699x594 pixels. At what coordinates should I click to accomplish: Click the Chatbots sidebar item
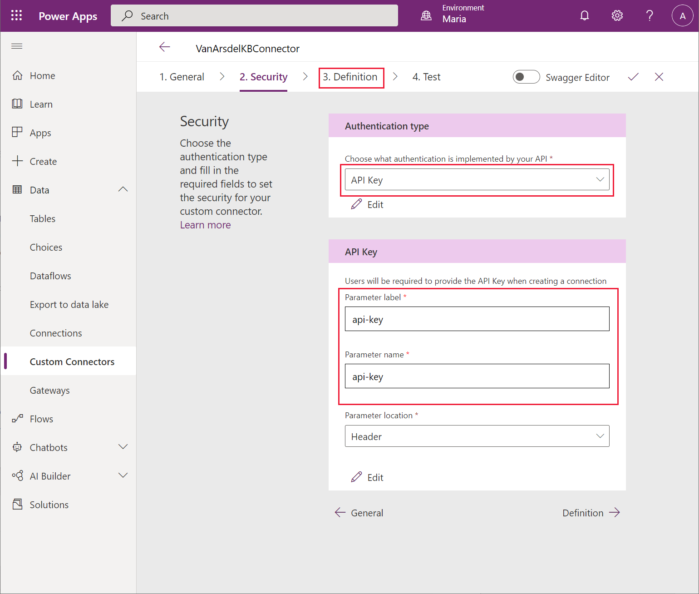[49, 448]
